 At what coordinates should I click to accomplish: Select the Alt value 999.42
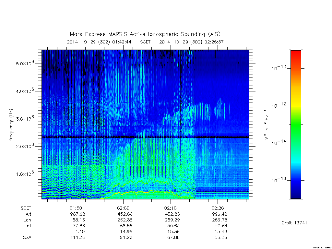tap(219, 214)
